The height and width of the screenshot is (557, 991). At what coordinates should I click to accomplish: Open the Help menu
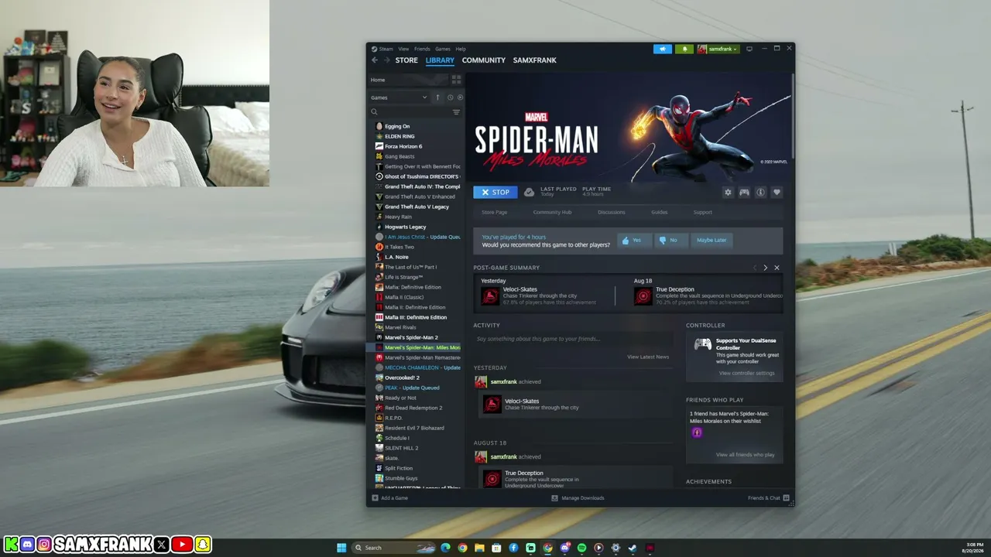click(x=461, y=49)
